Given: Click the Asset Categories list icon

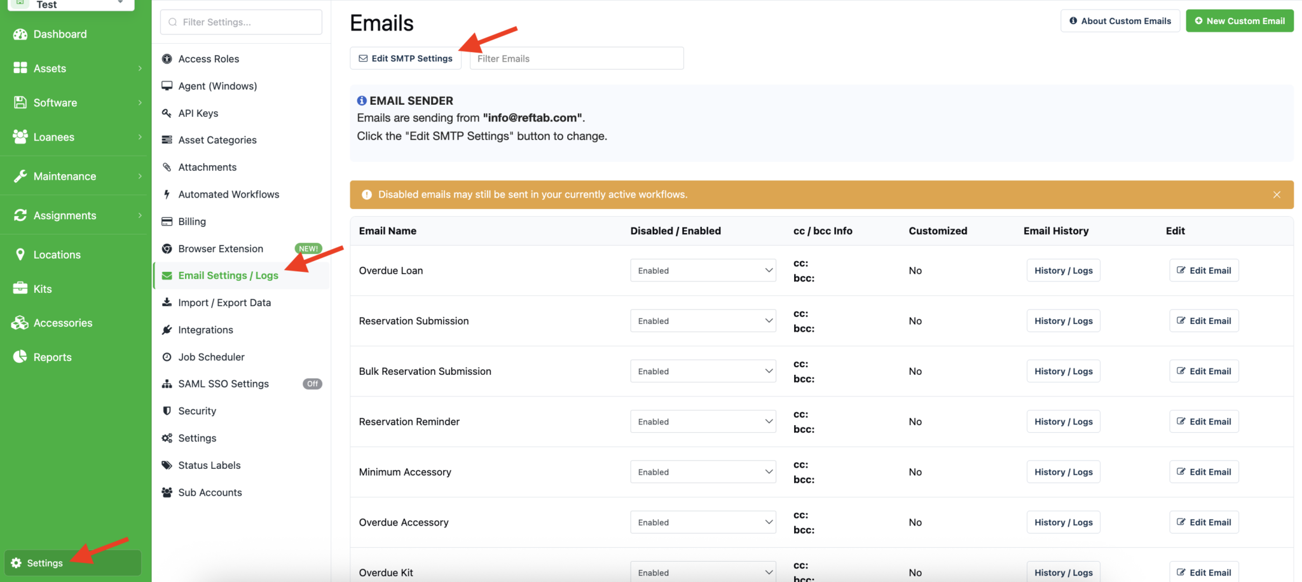Looking at the screenshot, I should point(167,140).
